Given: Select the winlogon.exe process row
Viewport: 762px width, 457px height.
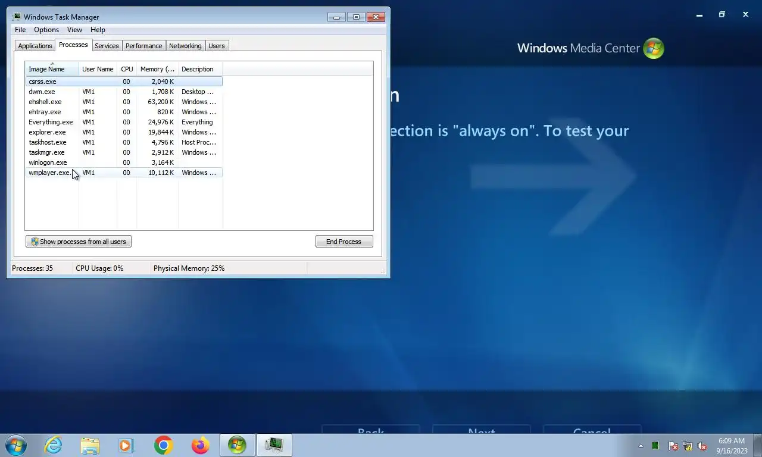Looking at the screenshot, I should click(124, 162).
